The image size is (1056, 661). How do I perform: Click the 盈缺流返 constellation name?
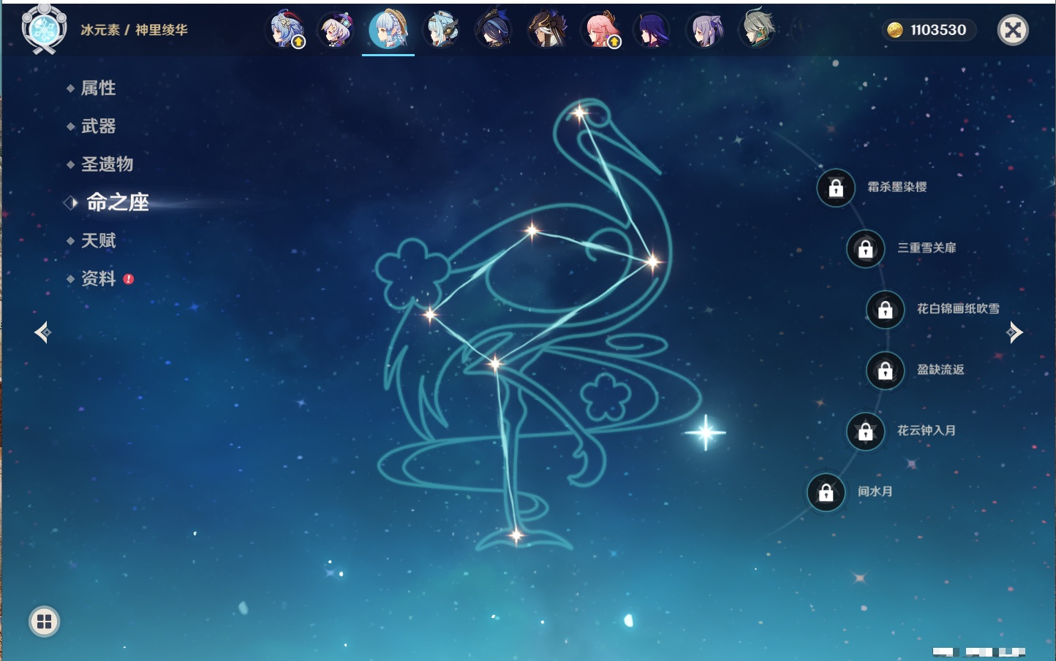940,370
